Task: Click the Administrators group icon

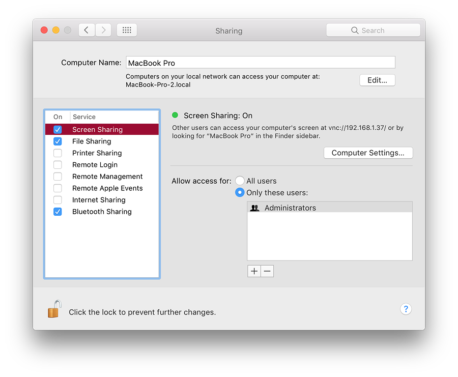Action: pyautogui.click(x=255, y=208)
